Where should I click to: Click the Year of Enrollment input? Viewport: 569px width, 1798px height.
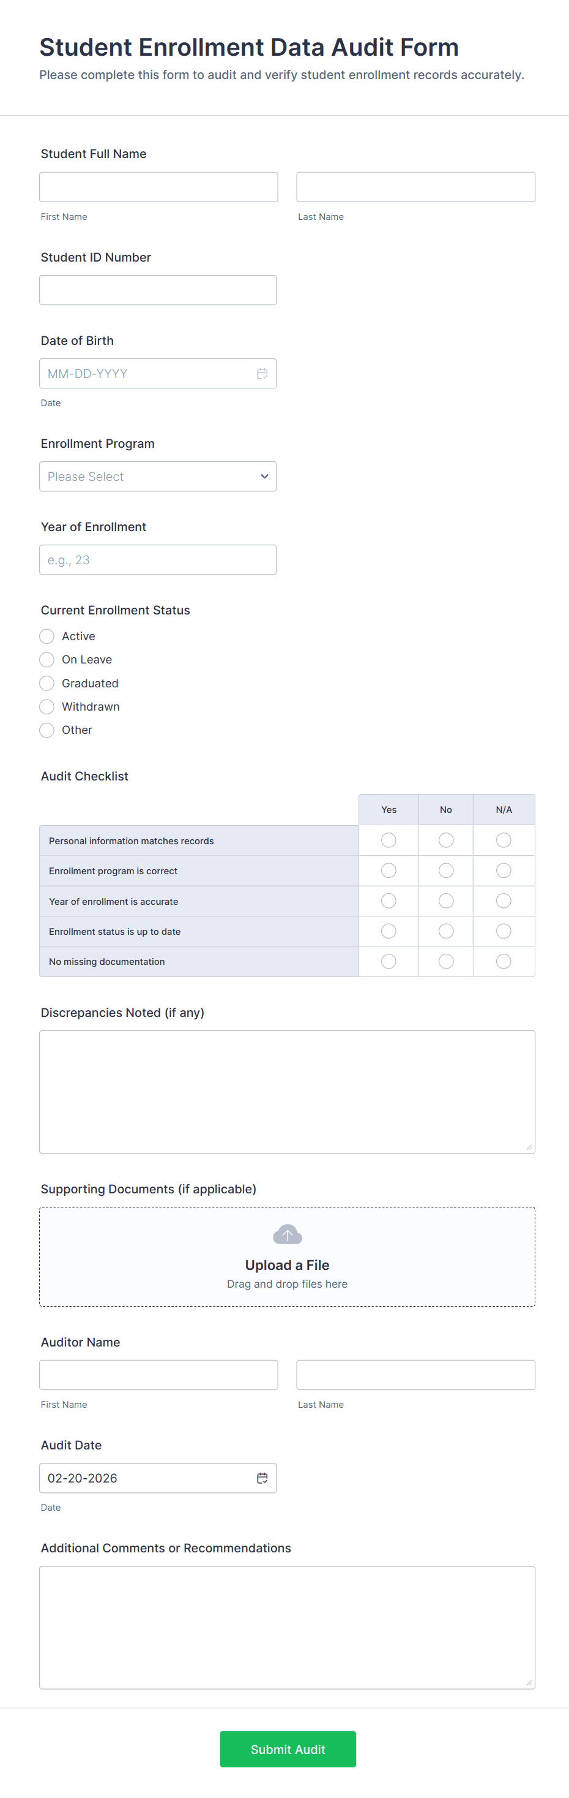point(158,560)
